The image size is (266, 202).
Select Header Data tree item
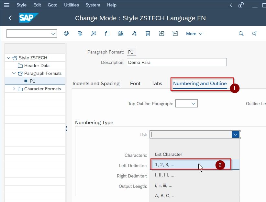point(37,66)
